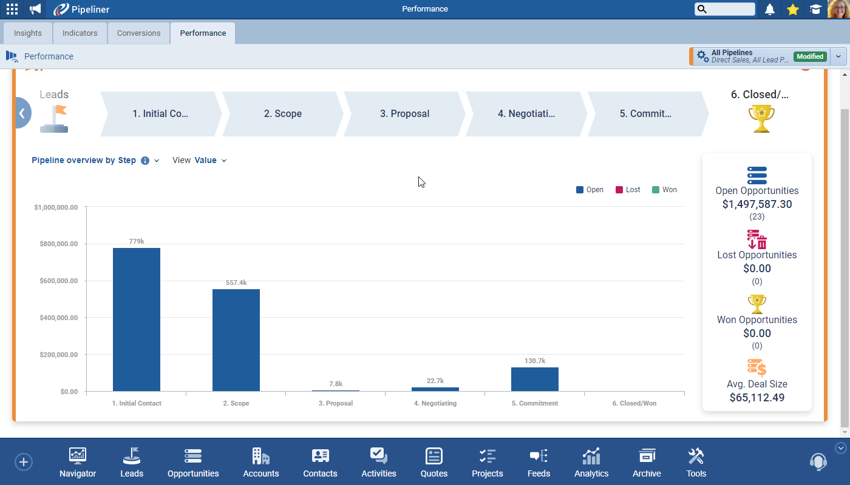Expand the Pipeline overview by Step dropdown
This screenshot has width=850, height=485.
tap(157, 161)
